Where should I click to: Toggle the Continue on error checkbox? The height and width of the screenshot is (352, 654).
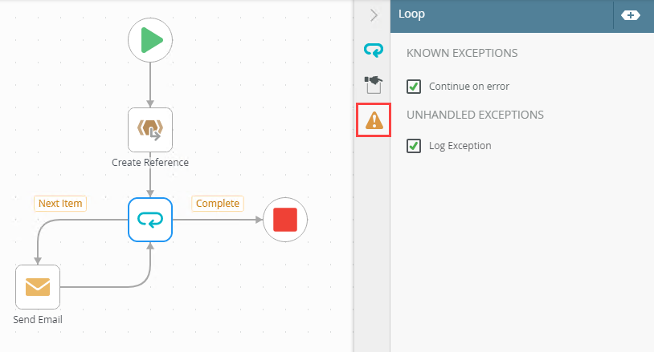(x=414, y=87)
